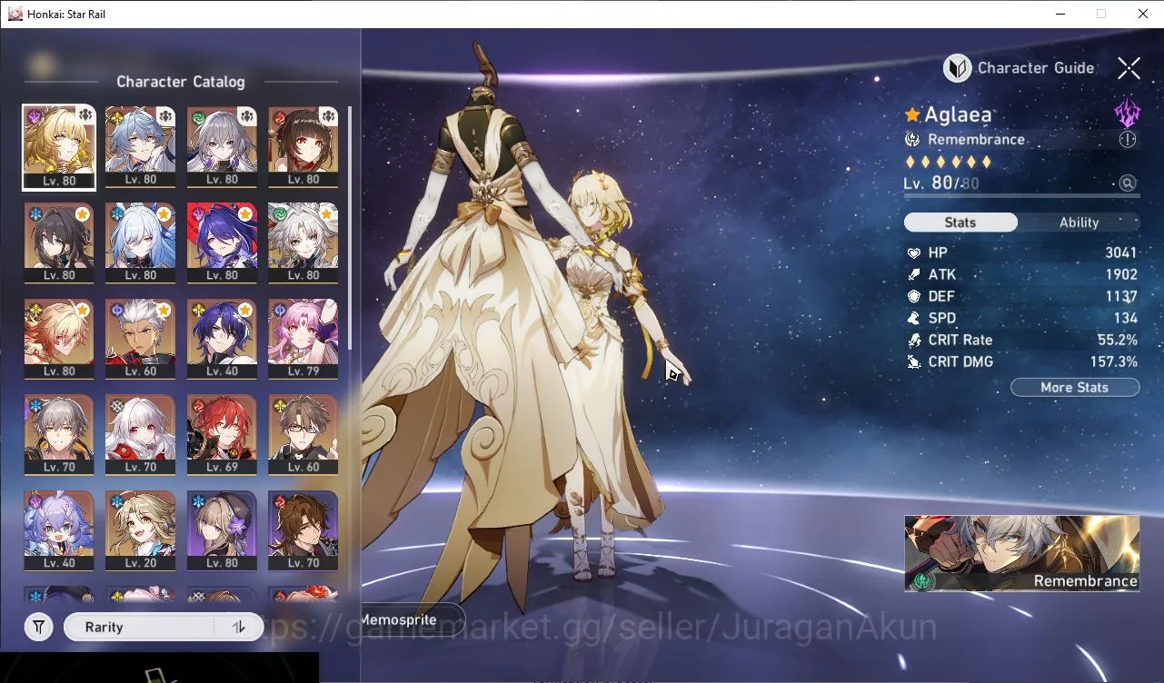1164x683 pixels.
Task: Click the SPD boot stat icon
Action: point(913,318)
